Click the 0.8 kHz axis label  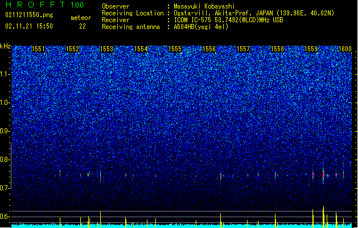5,160
